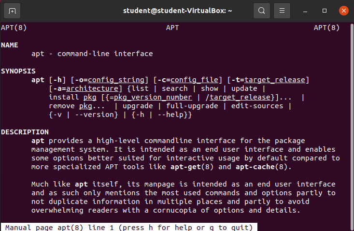
Task: Click the underlined architecture argument
Action: 92,88
